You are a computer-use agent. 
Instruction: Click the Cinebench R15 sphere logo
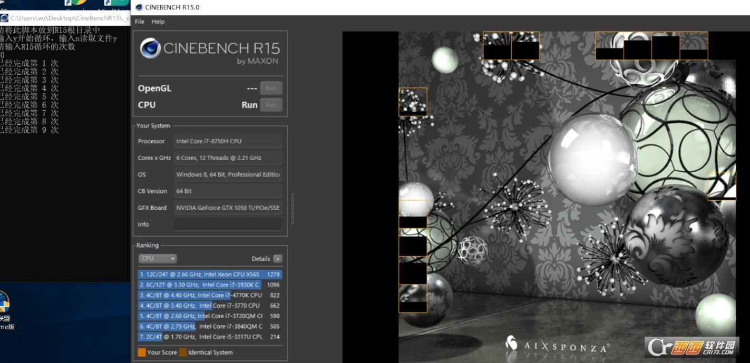(150, 48)
